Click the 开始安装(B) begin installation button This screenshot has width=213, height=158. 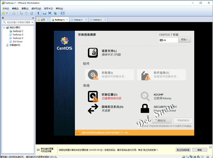point(183,120)
